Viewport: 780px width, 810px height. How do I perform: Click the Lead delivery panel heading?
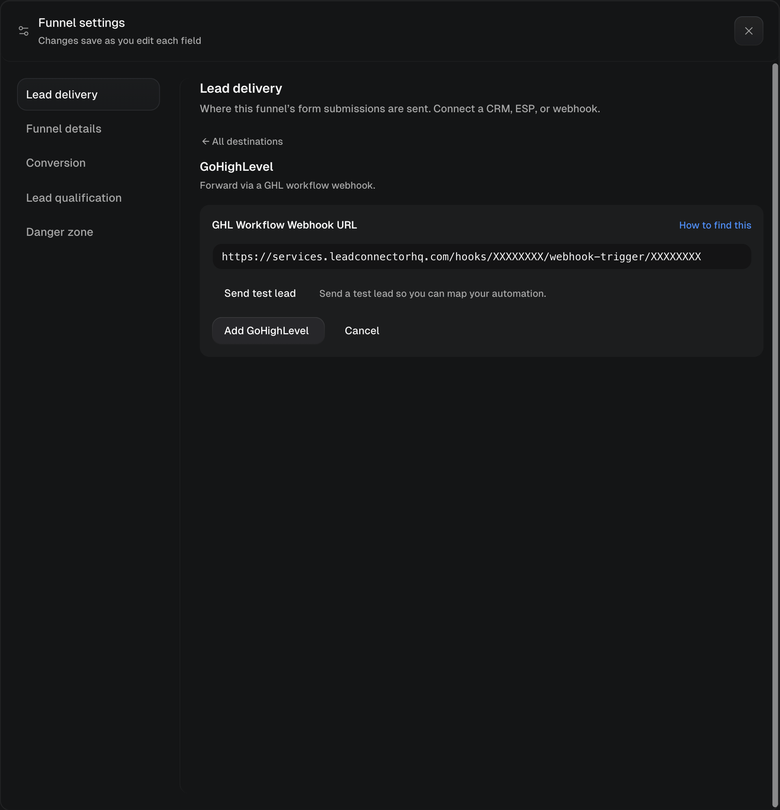point(241,88)
